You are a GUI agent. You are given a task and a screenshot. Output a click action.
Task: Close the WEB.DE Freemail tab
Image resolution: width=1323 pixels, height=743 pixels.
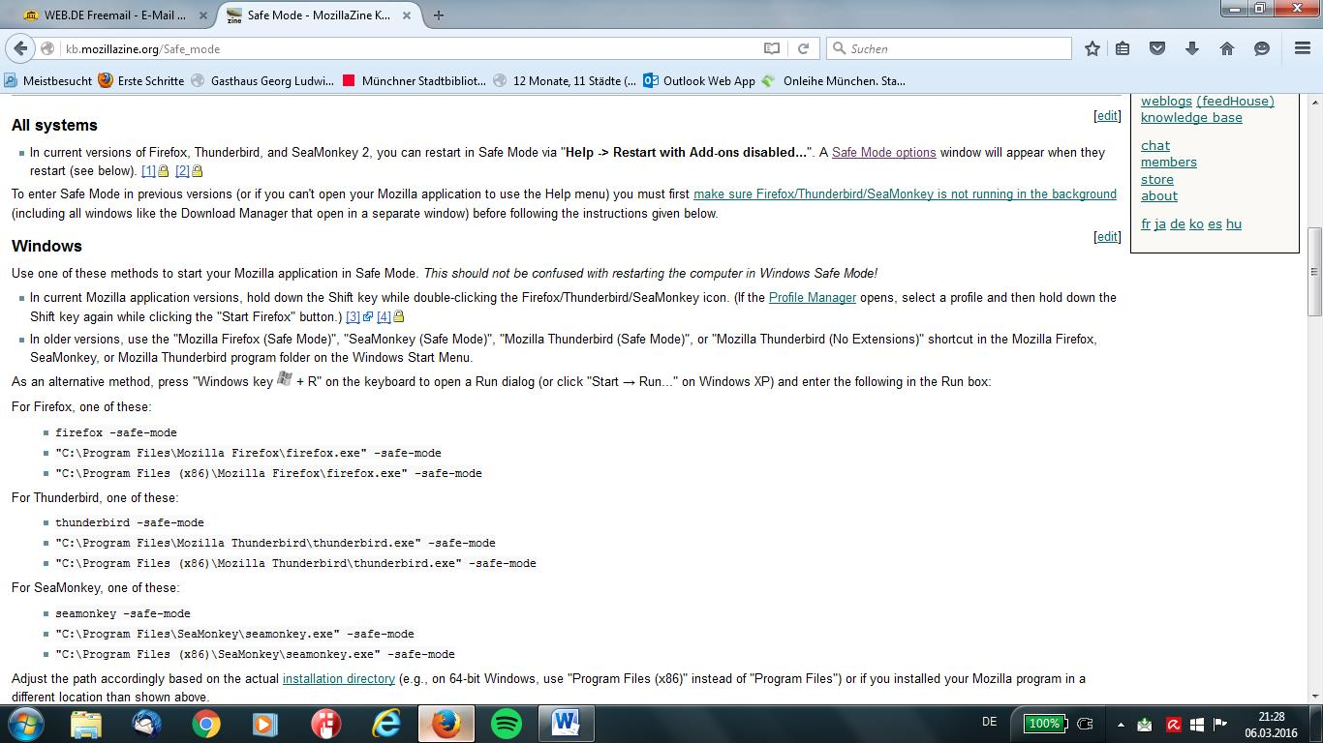coord(203,15)
